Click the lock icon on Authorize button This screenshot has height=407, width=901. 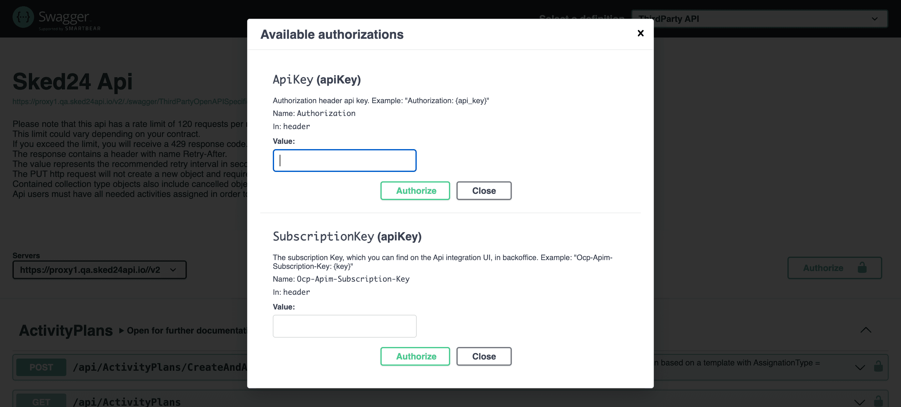pyautogui.click(x=862, y=267)
